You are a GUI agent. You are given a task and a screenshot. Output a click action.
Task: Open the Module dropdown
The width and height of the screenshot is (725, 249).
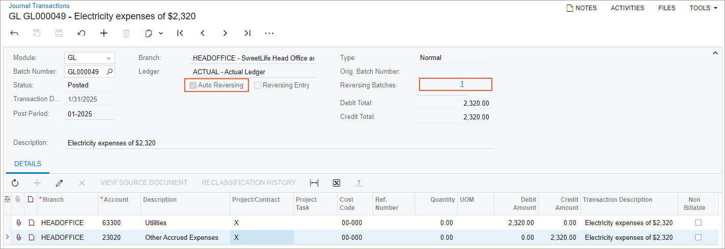(108, 58)
